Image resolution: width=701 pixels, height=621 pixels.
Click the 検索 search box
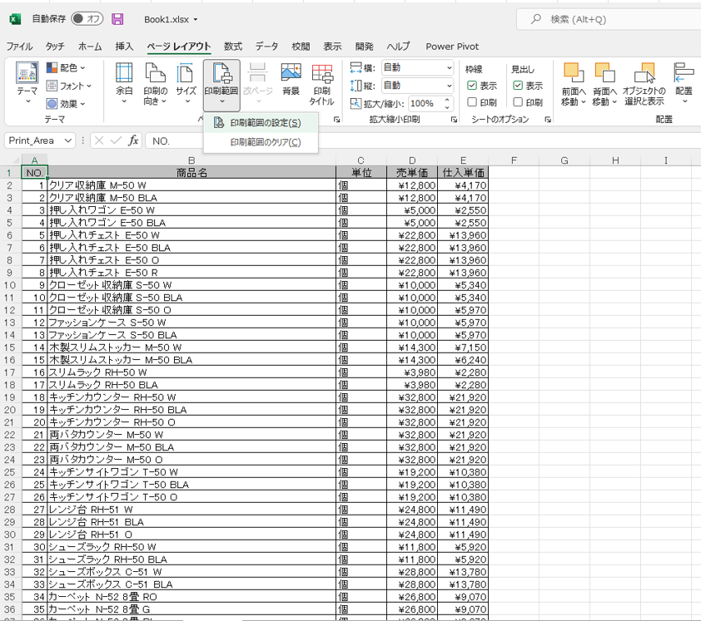click(616, 19)
